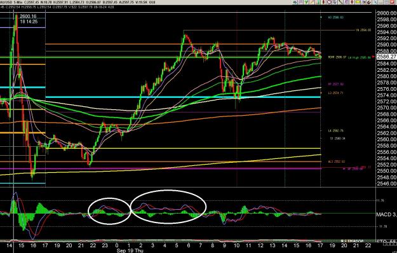The width and height of the screenshot is (397, 253).
Task: Select the diagonal line drawing tool
Action: [340, 2]
